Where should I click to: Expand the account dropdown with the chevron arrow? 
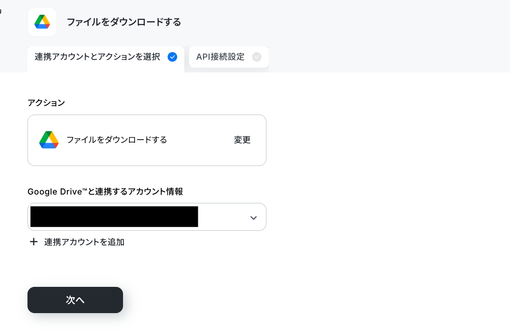[254, 218]
